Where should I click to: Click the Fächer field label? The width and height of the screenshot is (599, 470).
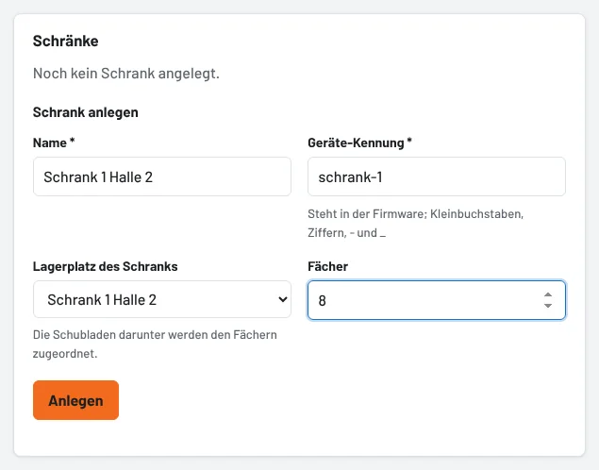pos(327,266)
